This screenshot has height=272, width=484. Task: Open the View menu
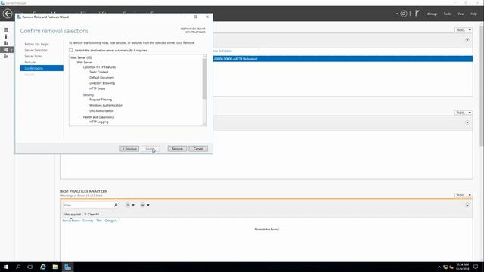point(461,14)
